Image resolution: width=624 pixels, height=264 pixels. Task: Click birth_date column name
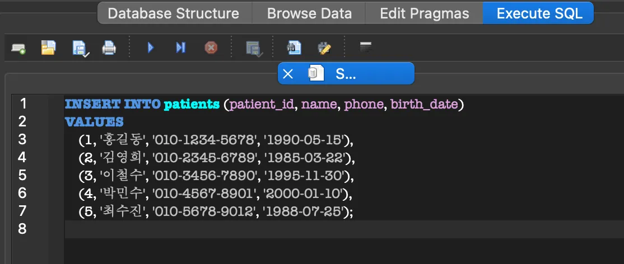pos(424,105)
